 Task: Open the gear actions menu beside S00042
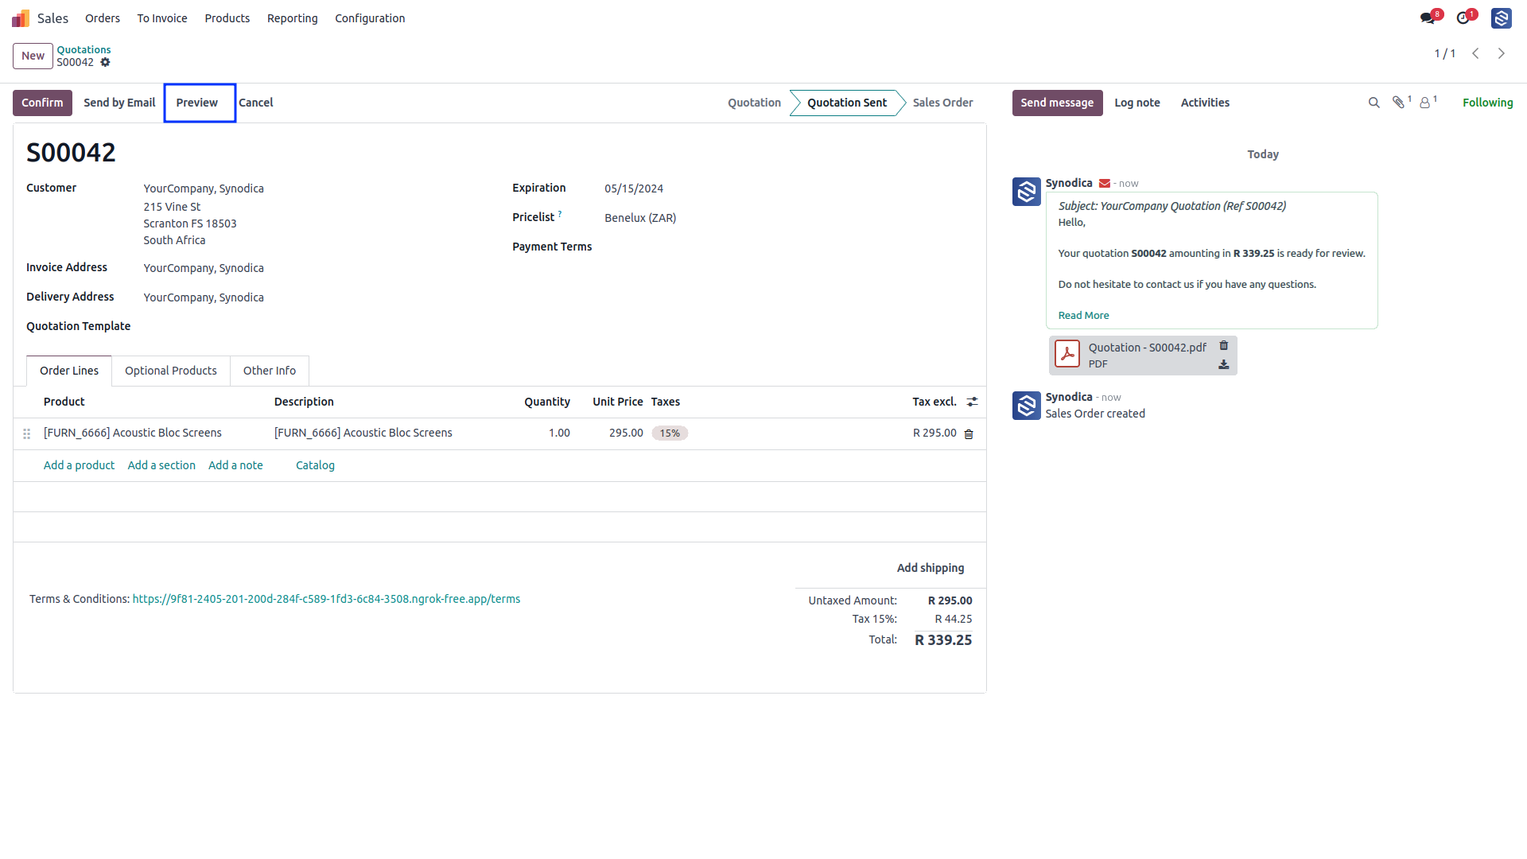pyautogui.click(x=105, y=62)
